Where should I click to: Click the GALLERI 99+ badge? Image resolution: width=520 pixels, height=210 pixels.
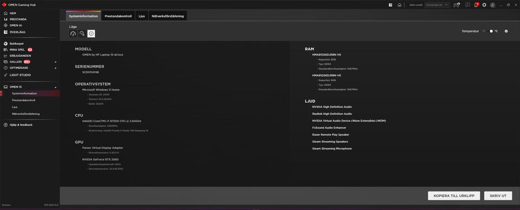coord(27,62)
